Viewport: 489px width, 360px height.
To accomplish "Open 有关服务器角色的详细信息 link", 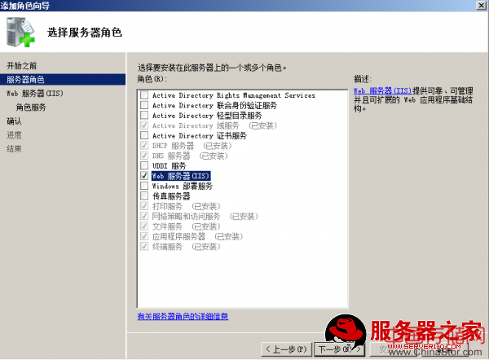I will point(183,316).
